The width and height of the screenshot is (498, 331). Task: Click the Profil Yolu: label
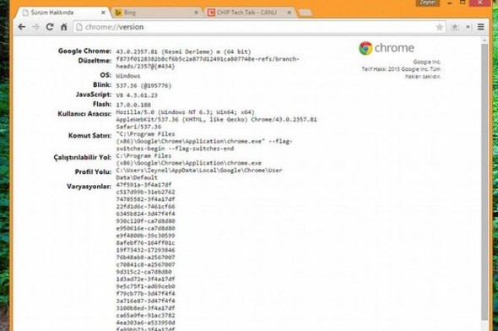pyautogui.click(x=93, y=172)
